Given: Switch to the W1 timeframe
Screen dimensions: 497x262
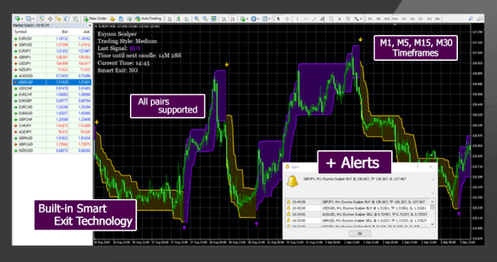Looking at the screenshot, I should click(x=430, y=18).
